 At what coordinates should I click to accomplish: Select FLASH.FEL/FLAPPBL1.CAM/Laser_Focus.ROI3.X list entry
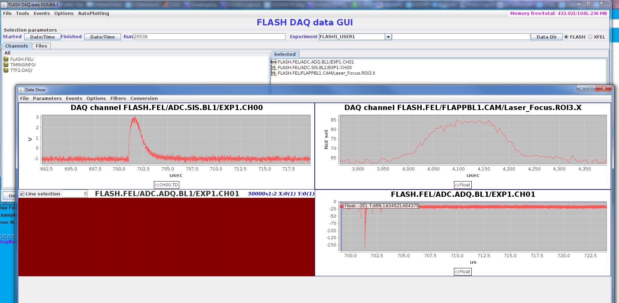pos(327,73)
